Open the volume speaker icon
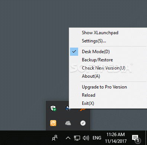 [x=86, y=138]
